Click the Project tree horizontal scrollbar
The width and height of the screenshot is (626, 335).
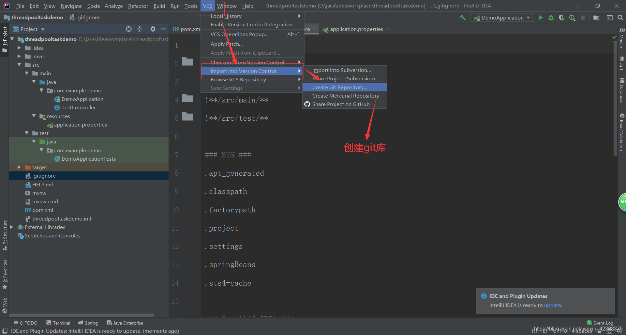pos(82,315)
